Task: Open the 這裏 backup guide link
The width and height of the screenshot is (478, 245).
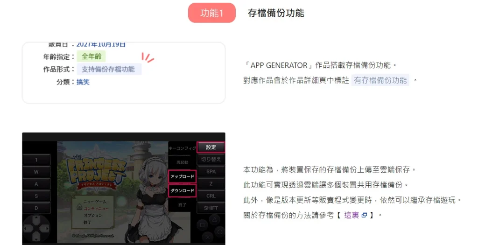Action: (351, 215)
